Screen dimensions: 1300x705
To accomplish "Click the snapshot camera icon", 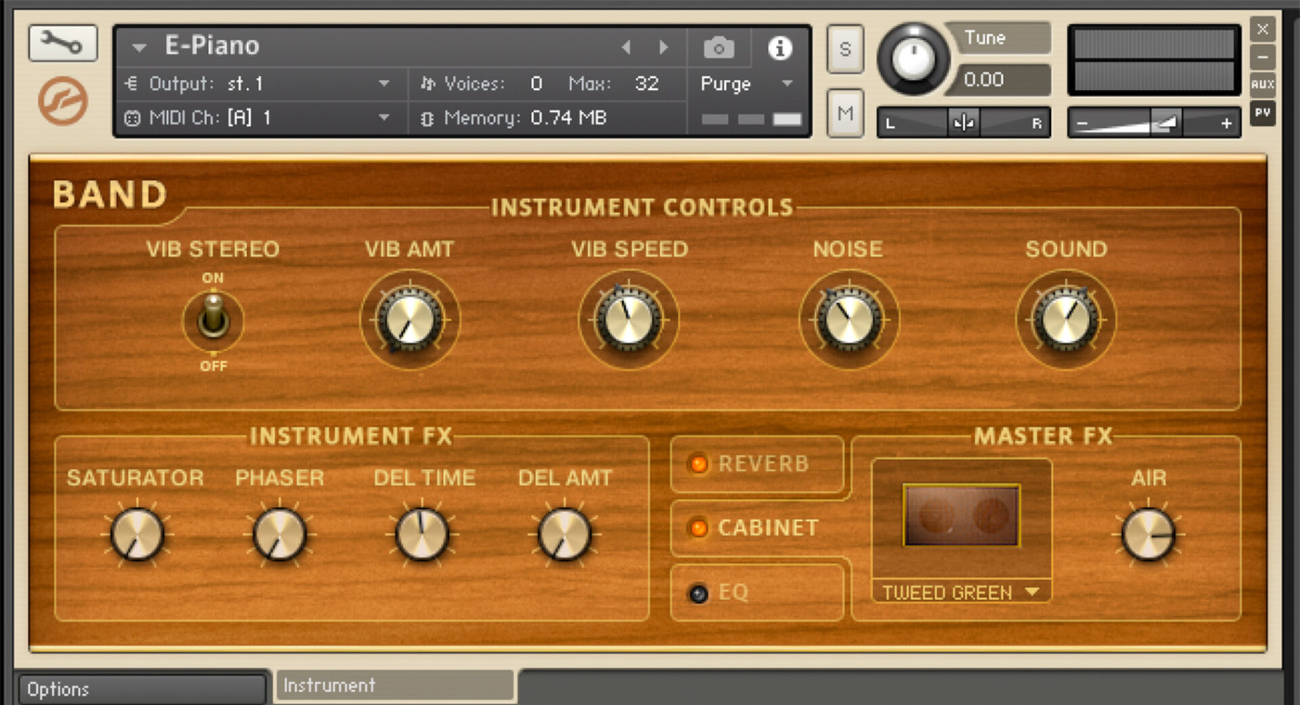I will pyautogui.click(x=719, y=47).
